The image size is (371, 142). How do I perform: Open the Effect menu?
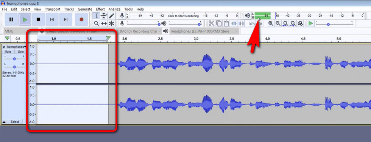[100, 9]
